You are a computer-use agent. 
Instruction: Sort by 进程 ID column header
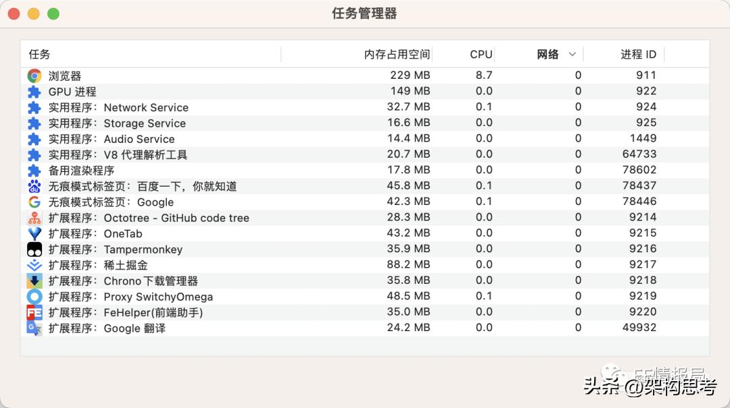[x=638, y=55]
